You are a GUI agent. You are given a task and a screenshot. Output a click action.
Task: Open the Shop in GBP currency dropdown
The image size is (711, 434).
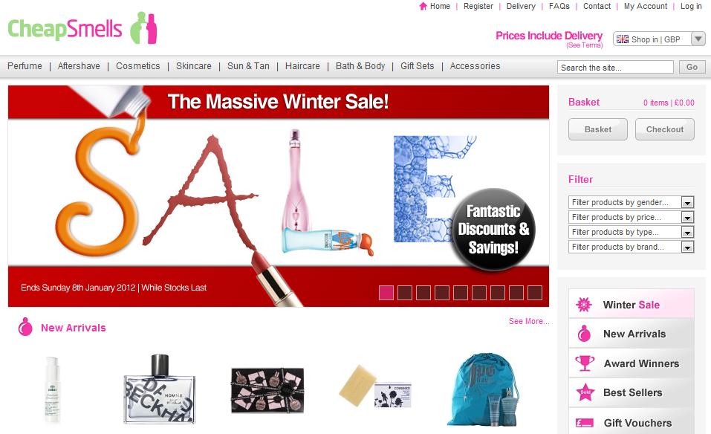click(659, 39)
